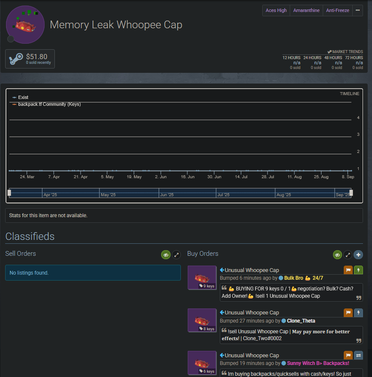
Task: Click the Steam market price $51.80 button
Action: [30, 59]
